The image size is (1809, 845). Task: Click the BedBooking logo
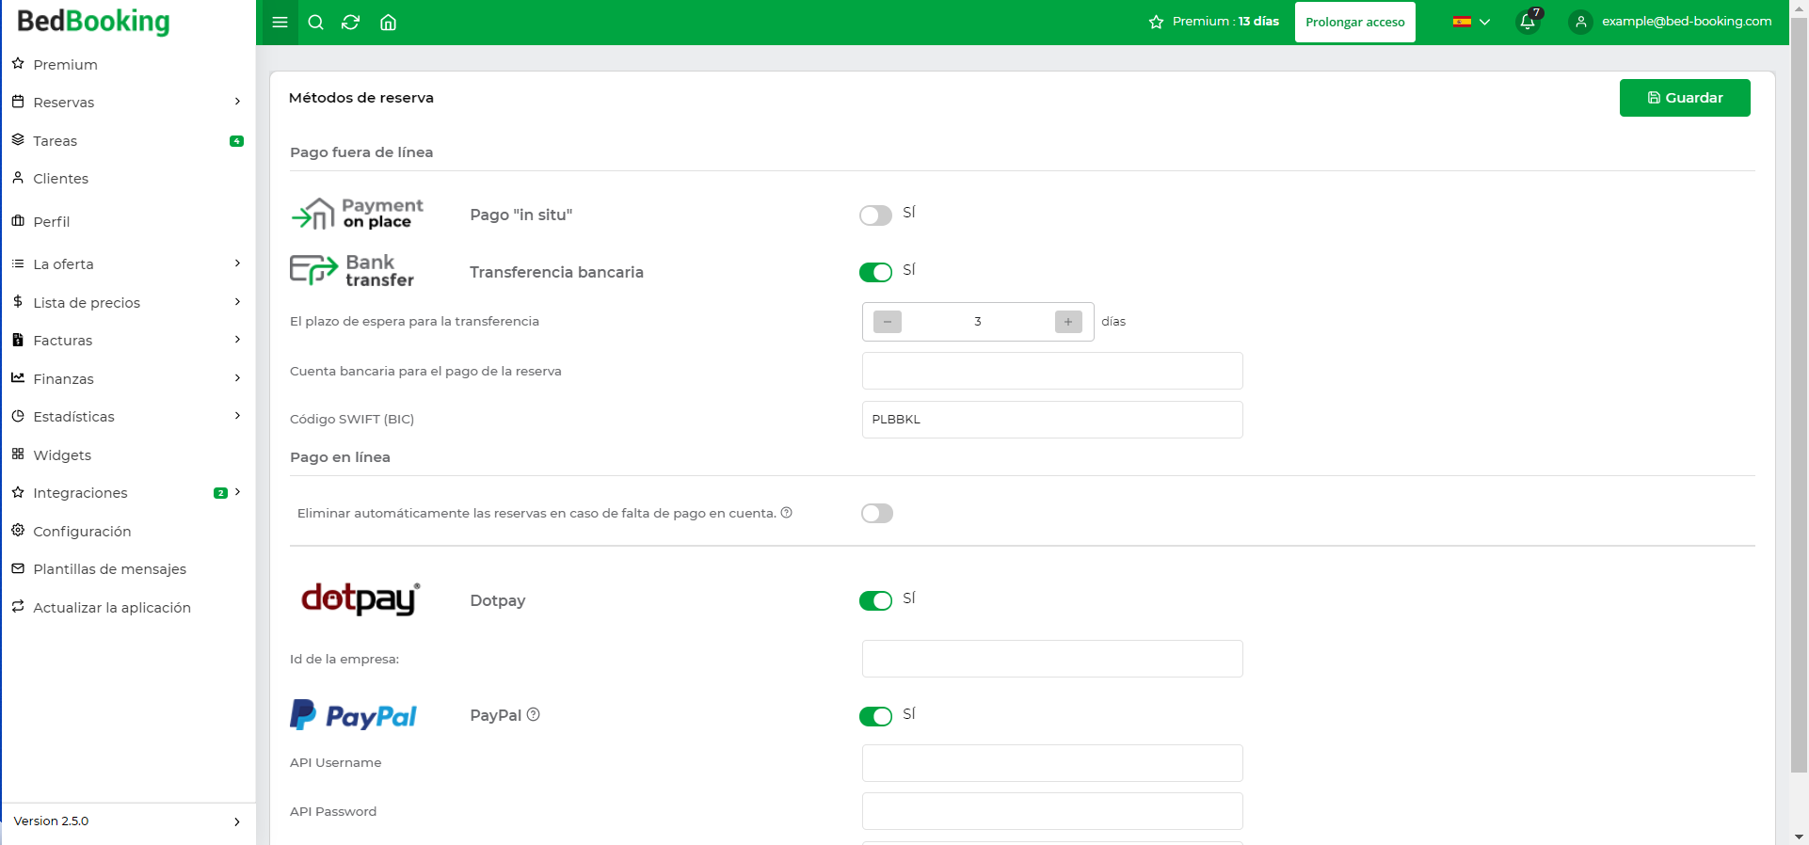point(93,21)
